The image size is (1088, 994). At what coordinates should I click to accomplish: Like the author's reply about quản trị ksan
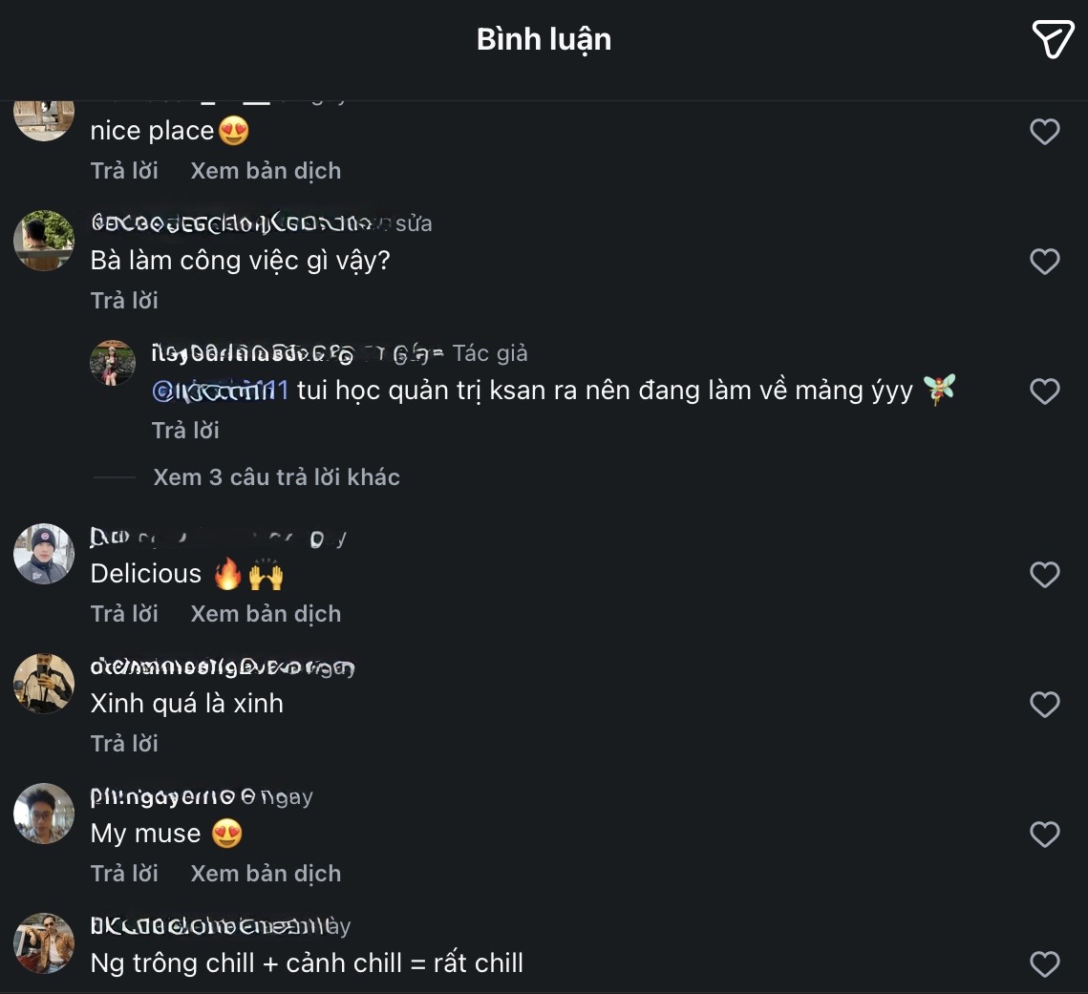pos(1044,391)
